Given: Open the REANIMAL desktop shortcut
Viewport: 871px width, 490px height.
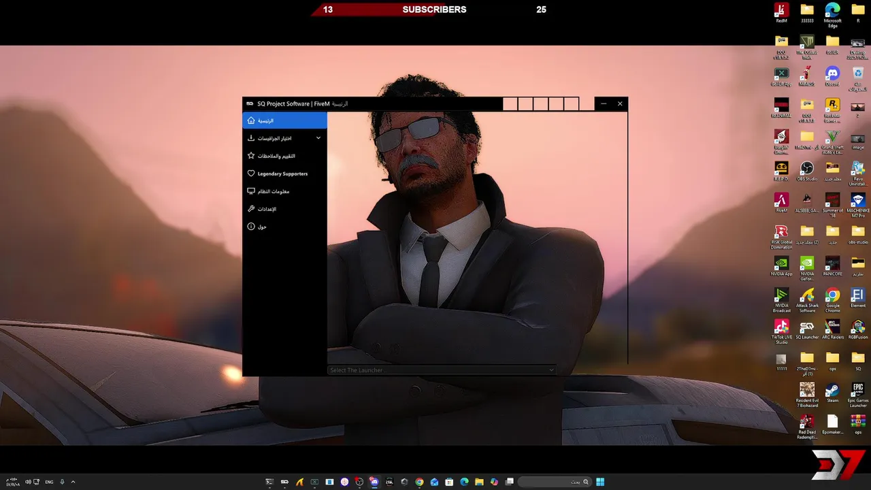Looking at the screenshot, I should (781, 107).
